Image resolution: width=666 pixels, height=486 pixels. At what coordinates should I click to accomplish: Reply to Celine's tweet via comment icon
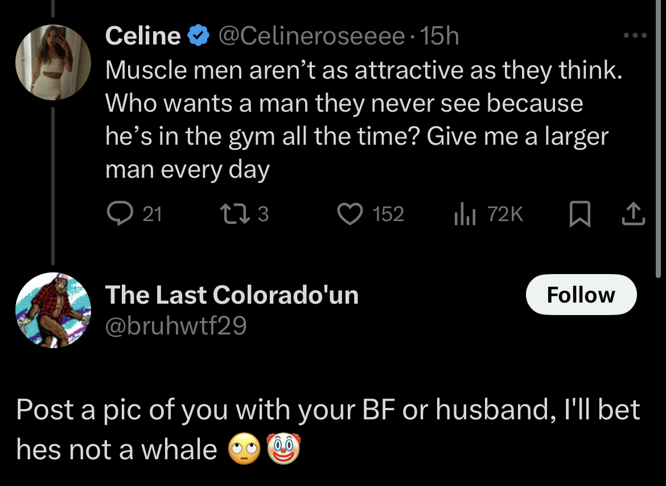click(119, 214)
